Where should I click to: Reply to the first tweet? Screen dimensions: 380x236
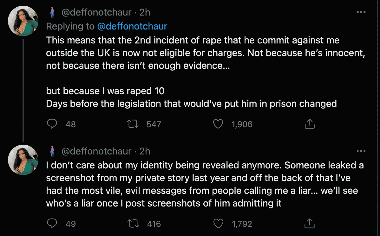pyautogui.click(x=52, y=124)
